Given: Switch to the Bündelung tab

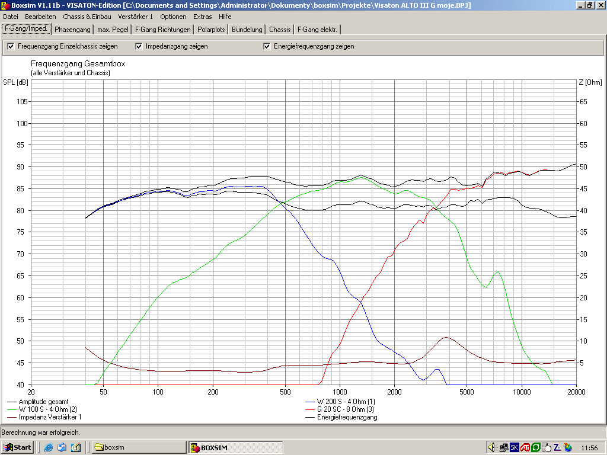Looking at the screenshot, I should point(247,30).
